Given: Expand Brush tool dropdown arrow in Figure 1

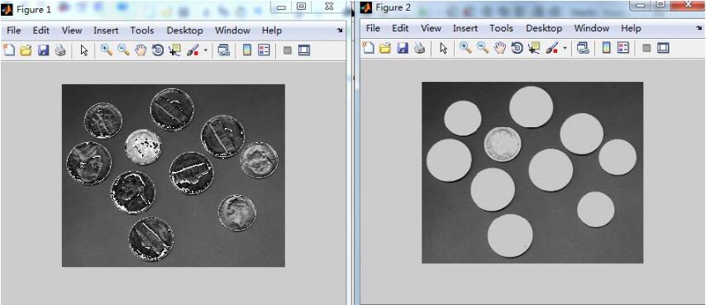Looking at the screenshot, I should 205,50.
